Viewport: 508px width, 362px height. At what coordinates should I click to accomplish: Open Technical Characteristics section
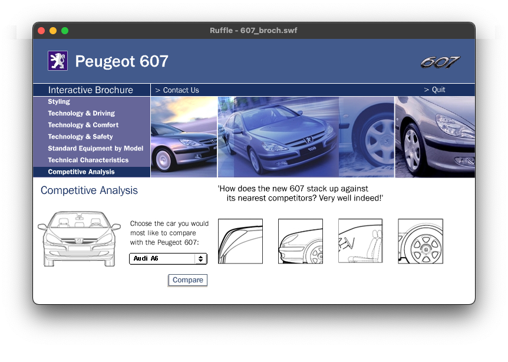coord(88,160)
